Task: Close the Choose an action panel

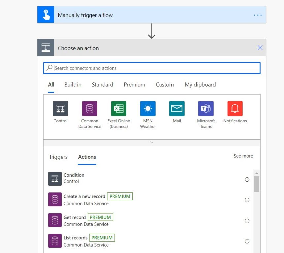Action: [x=260, y=48]
